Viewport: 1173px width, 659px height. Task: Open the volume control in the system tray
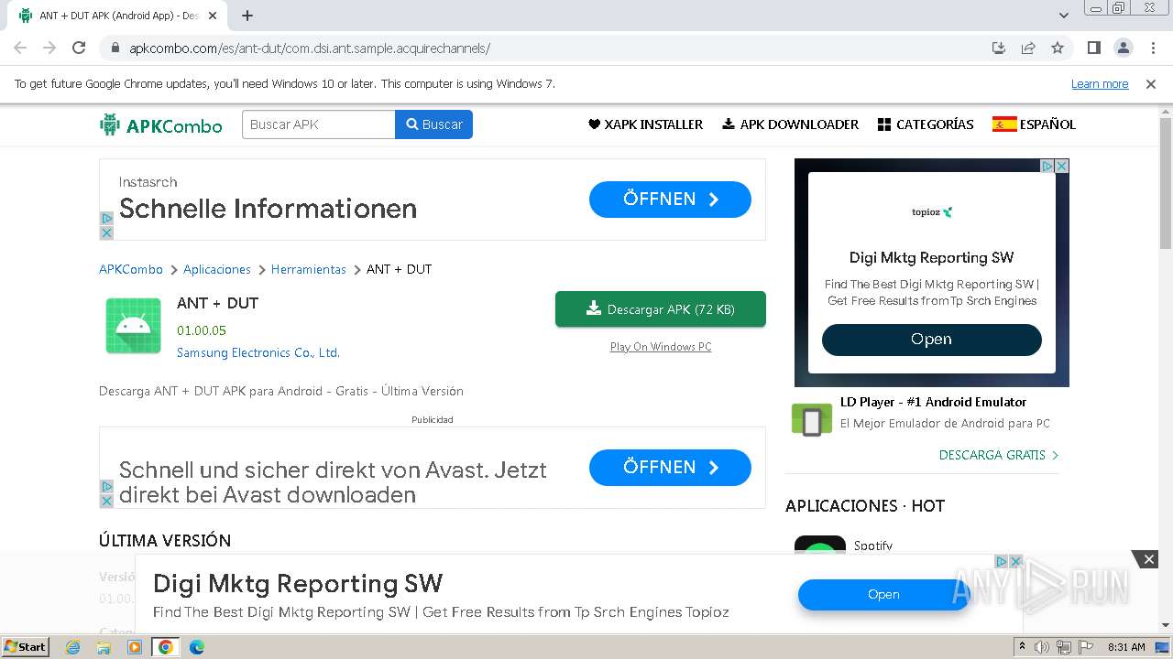(x=1042, y=647)
